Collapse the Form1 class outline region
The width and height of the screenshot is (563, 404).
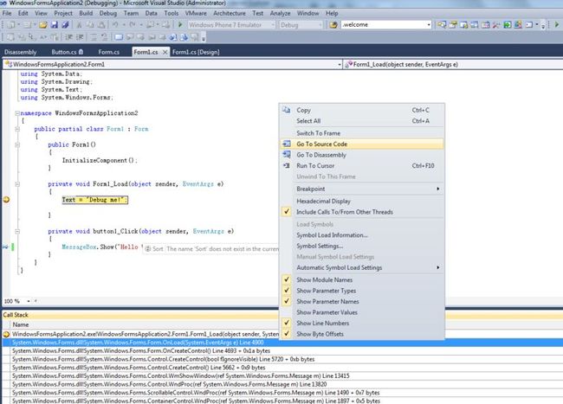(x=16, y=129)
